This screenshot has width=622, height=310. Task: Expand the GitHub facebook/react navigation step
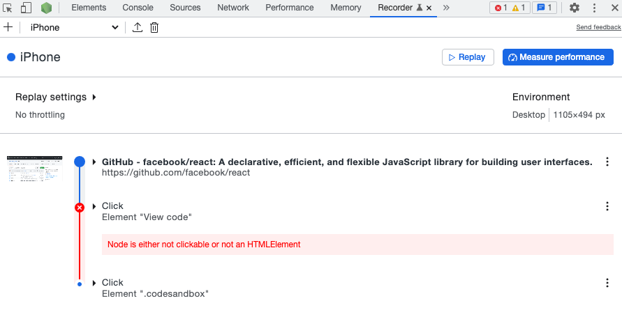(x=94, y=162)
